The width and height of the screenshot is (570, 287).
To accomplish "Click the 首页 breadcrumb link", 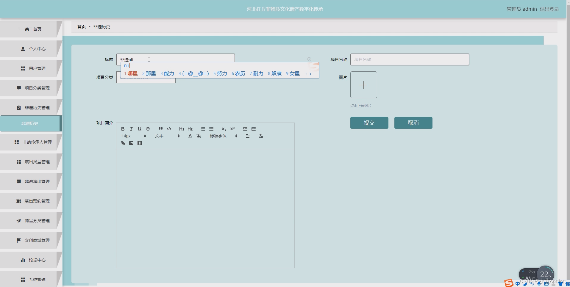I will pyautogui.click(x=82, y=27).
